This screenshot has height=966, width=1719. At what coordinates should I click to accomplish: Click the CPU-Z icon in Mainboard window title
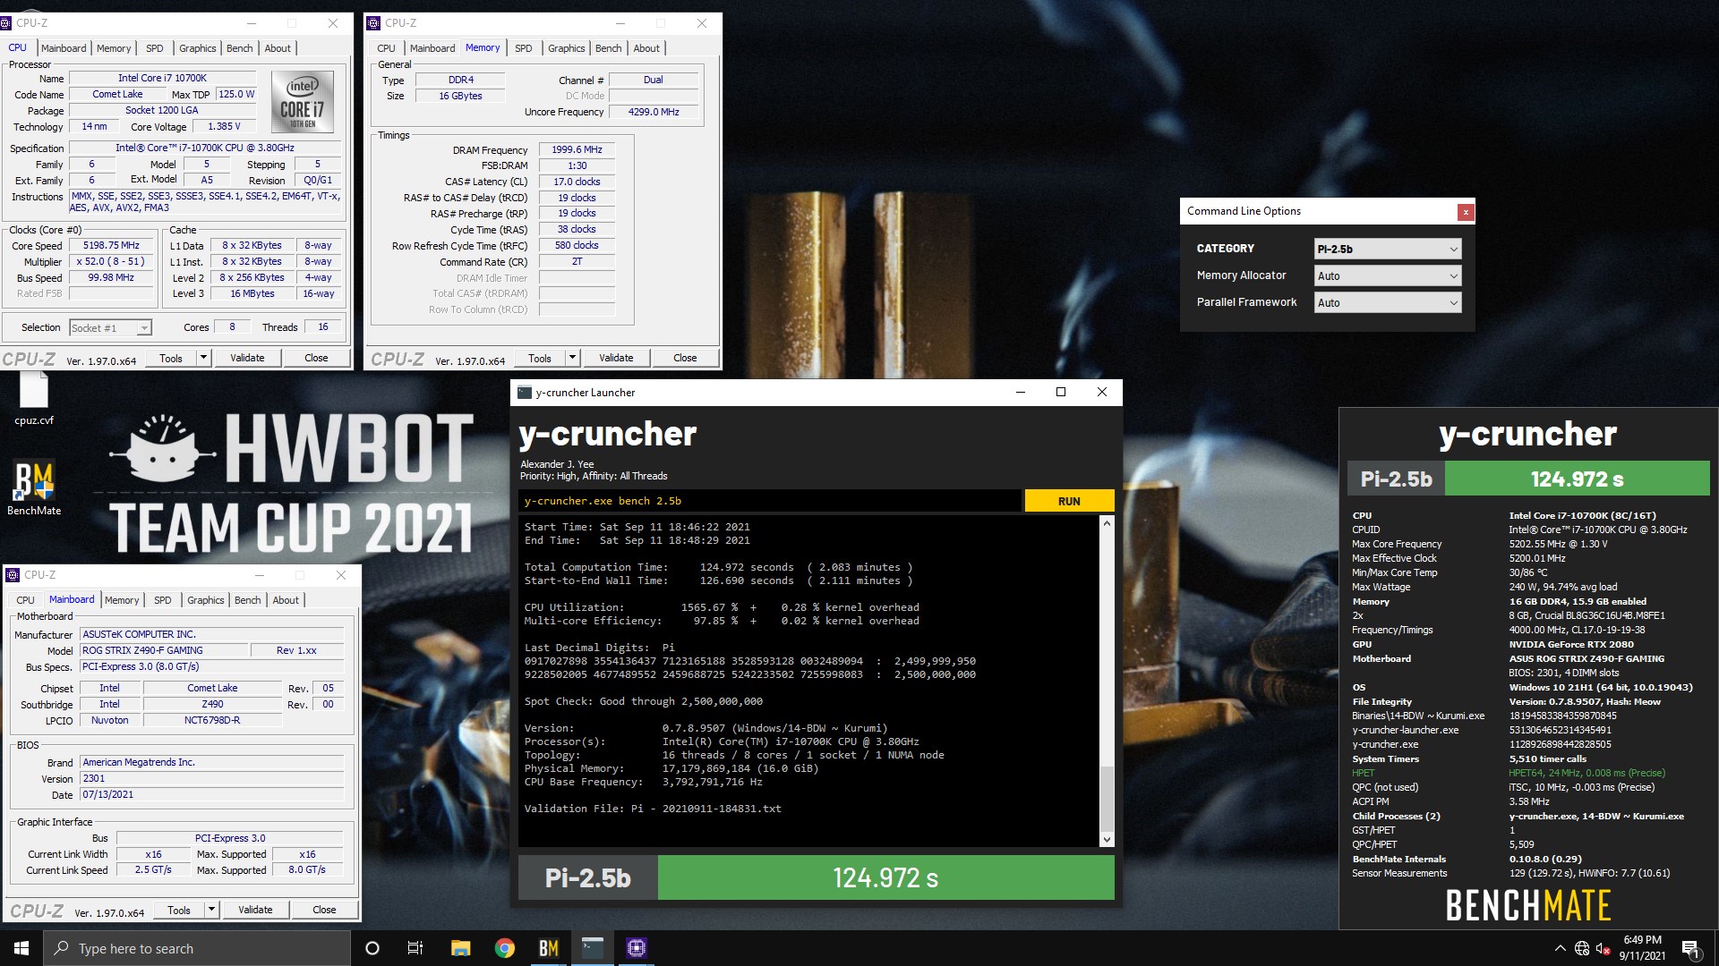pos(13,575)
